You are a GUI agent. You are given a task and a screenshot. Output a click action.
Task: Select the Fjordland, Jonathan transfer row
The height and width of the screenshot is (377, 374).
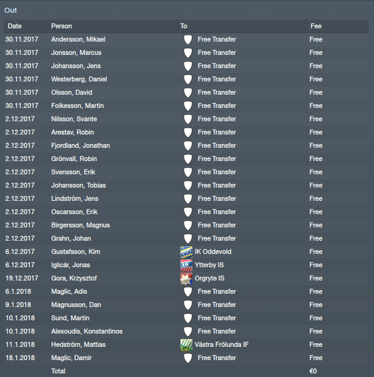186,146
